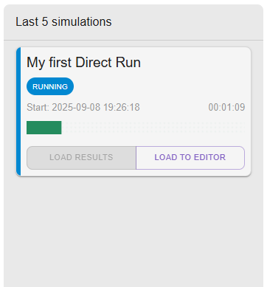Select the date 2025-09-08 in the start line

pyautogui.click(x=76, y=107)
